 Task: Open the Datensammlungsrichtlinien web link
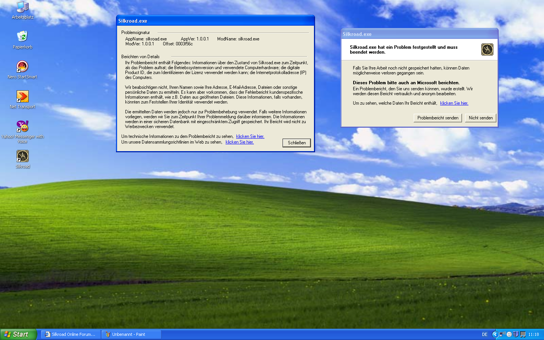(240, 142)
